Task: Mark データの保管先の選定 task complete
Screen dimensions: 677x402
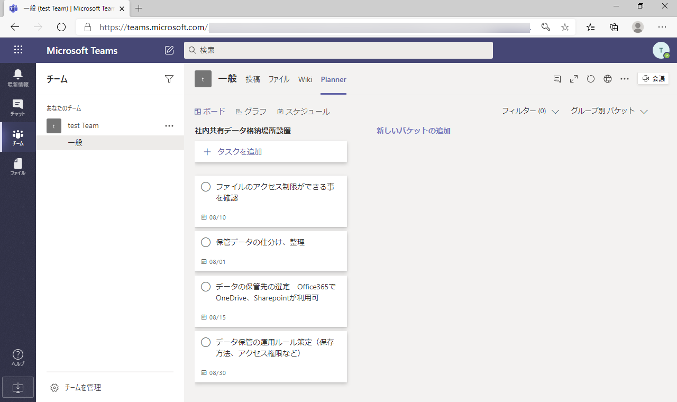Action: coord(206,287)
